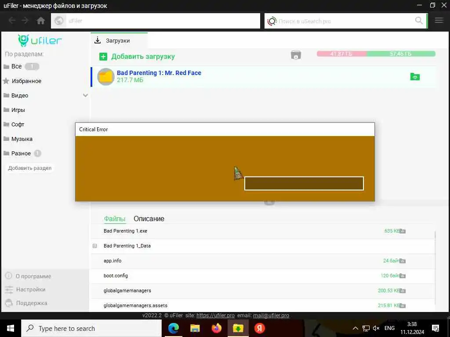Viewport: 450px width, 337px height.
Task: Switch to the Описание tab
Action: coord(149,219)
